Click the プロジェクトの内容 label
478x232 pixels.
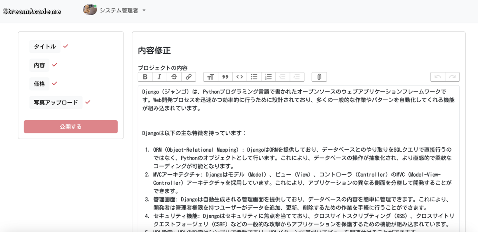163,68
